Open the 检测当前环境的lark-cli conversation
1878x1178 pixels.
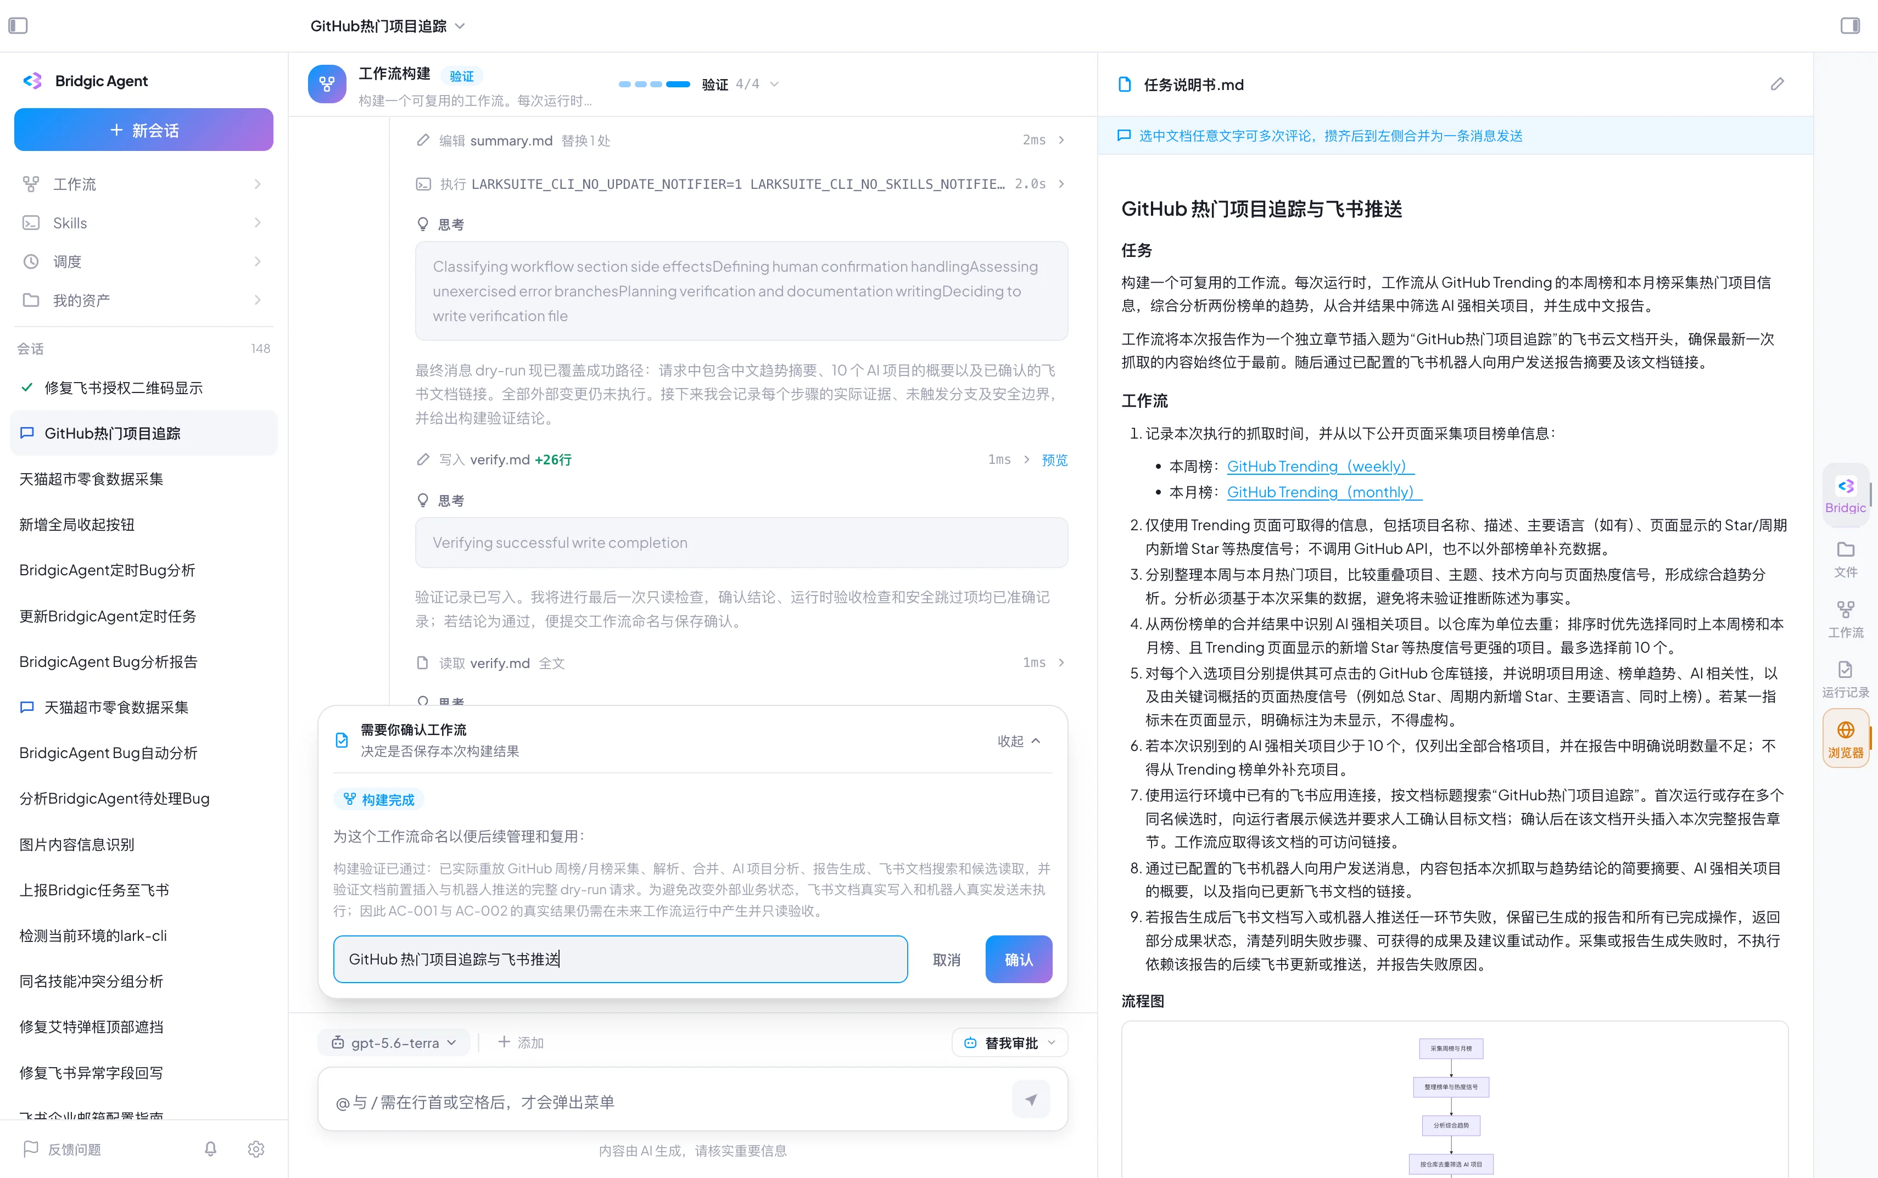click(x=143, y=935)
